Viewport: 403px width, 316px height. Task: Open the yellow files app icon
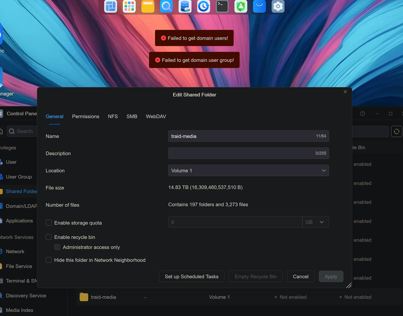(x=148, y=6)
